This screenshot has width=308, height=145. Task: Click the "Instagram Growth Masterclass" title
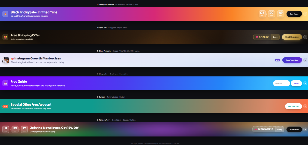(38, 58)
